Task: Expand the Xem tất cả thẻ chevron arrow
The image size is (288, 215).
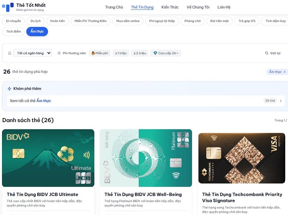Action: click(x=281, y=101)
